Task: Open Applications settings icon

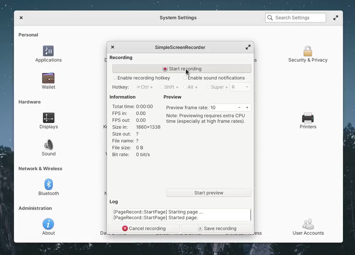Action: (x=48, y=51)
